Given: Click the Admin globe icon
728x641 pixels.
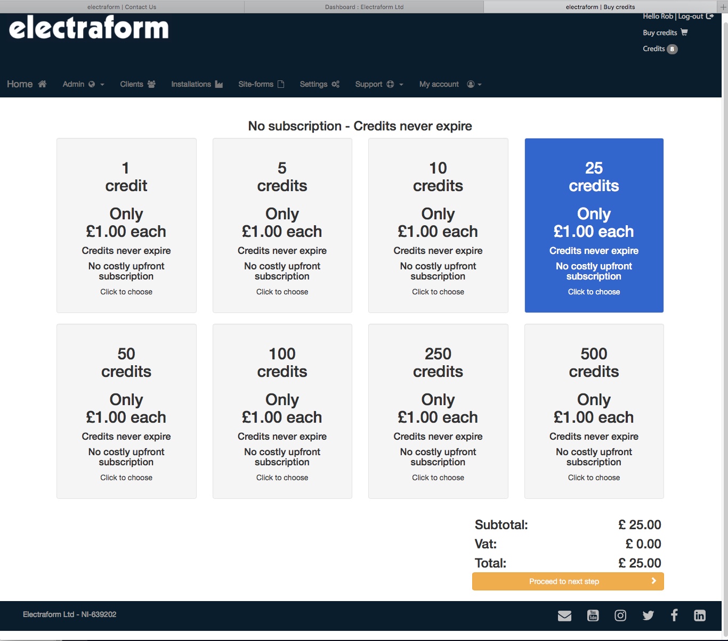Looking at the screenshot, I should coord(92,84).
